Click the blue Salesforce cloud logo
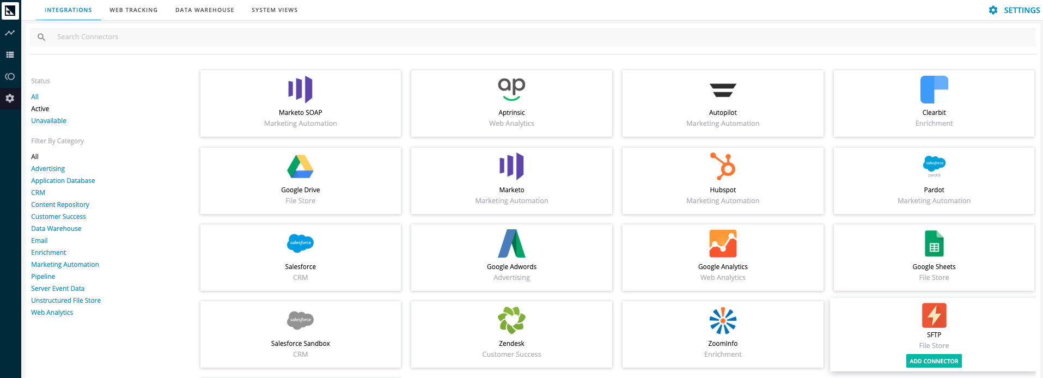This screenshot has width=1043, height=378. coord(300,243)
